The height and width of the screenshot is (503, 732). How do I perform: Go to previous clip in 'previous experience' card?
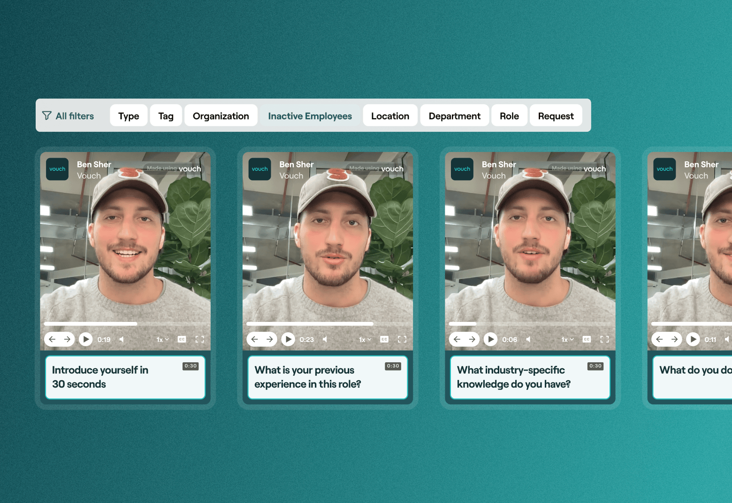[254, 339]
